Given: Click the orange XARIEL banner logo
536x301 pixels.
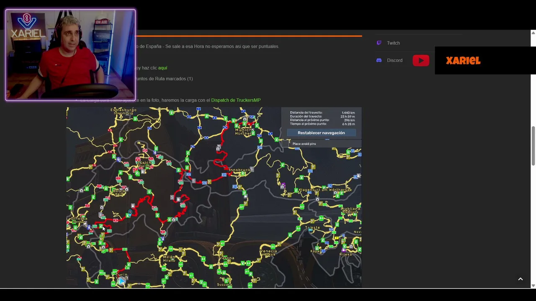Looking at the screenshot, I should 463,61.
